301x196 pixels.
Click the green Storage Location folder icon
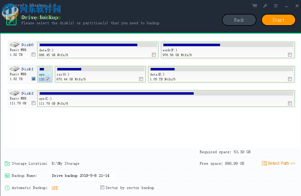7,163
